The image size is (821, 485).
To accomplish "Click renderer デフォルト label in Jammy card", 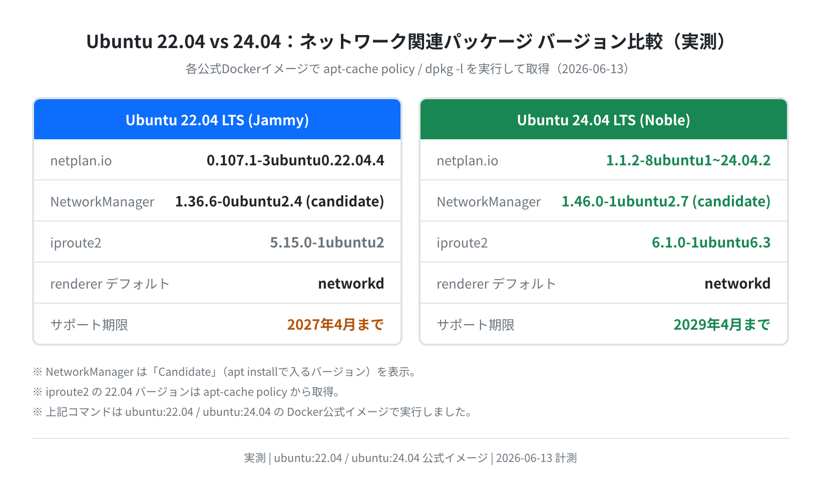I will click(110, 284).
